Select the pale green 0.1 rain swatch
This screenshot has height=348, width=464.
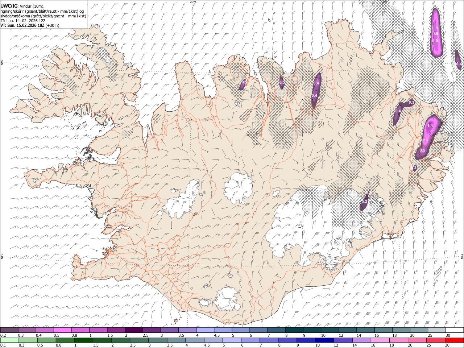[9, 340]
